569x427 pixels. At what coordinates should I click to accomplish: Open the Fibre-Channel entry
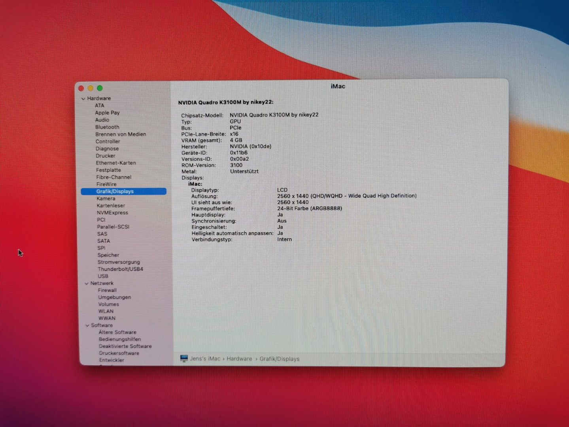coord(114,177)
